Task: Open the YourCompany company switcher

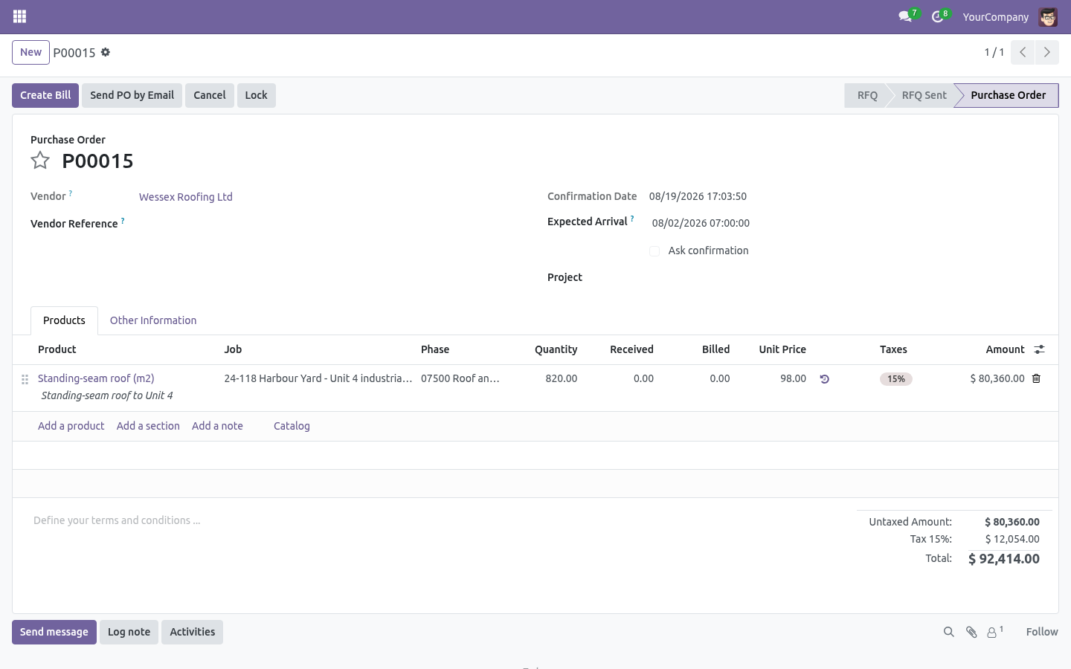Action: pos(995,17)
